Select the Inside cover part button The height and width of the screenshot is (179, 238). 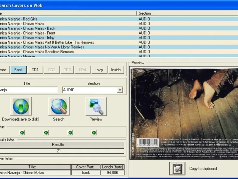[116, 70]
